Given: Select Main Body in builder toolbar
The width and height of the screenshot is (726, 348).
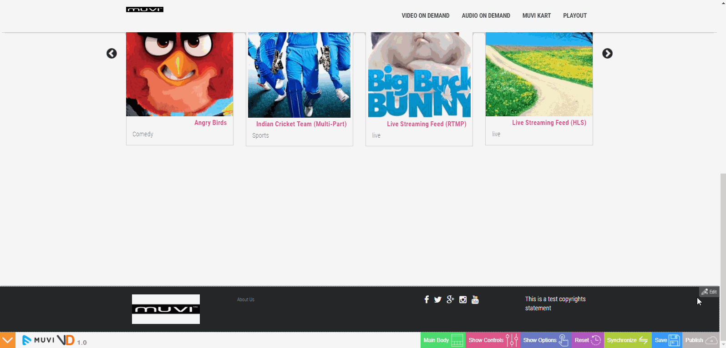Looking at the screenshot, I should [x=443, y=340].
